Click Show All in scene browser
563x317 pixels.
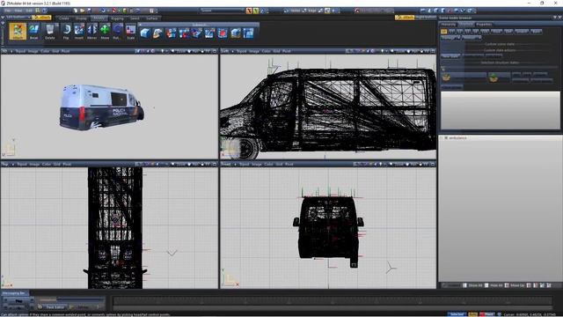(x=472, y=285)
